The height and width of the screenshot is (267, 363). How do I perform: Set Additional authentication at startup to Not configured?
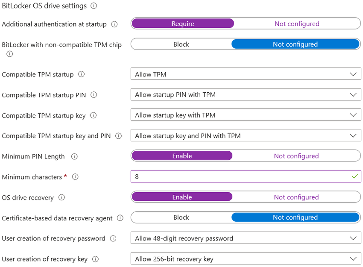[x=297, y=23]
